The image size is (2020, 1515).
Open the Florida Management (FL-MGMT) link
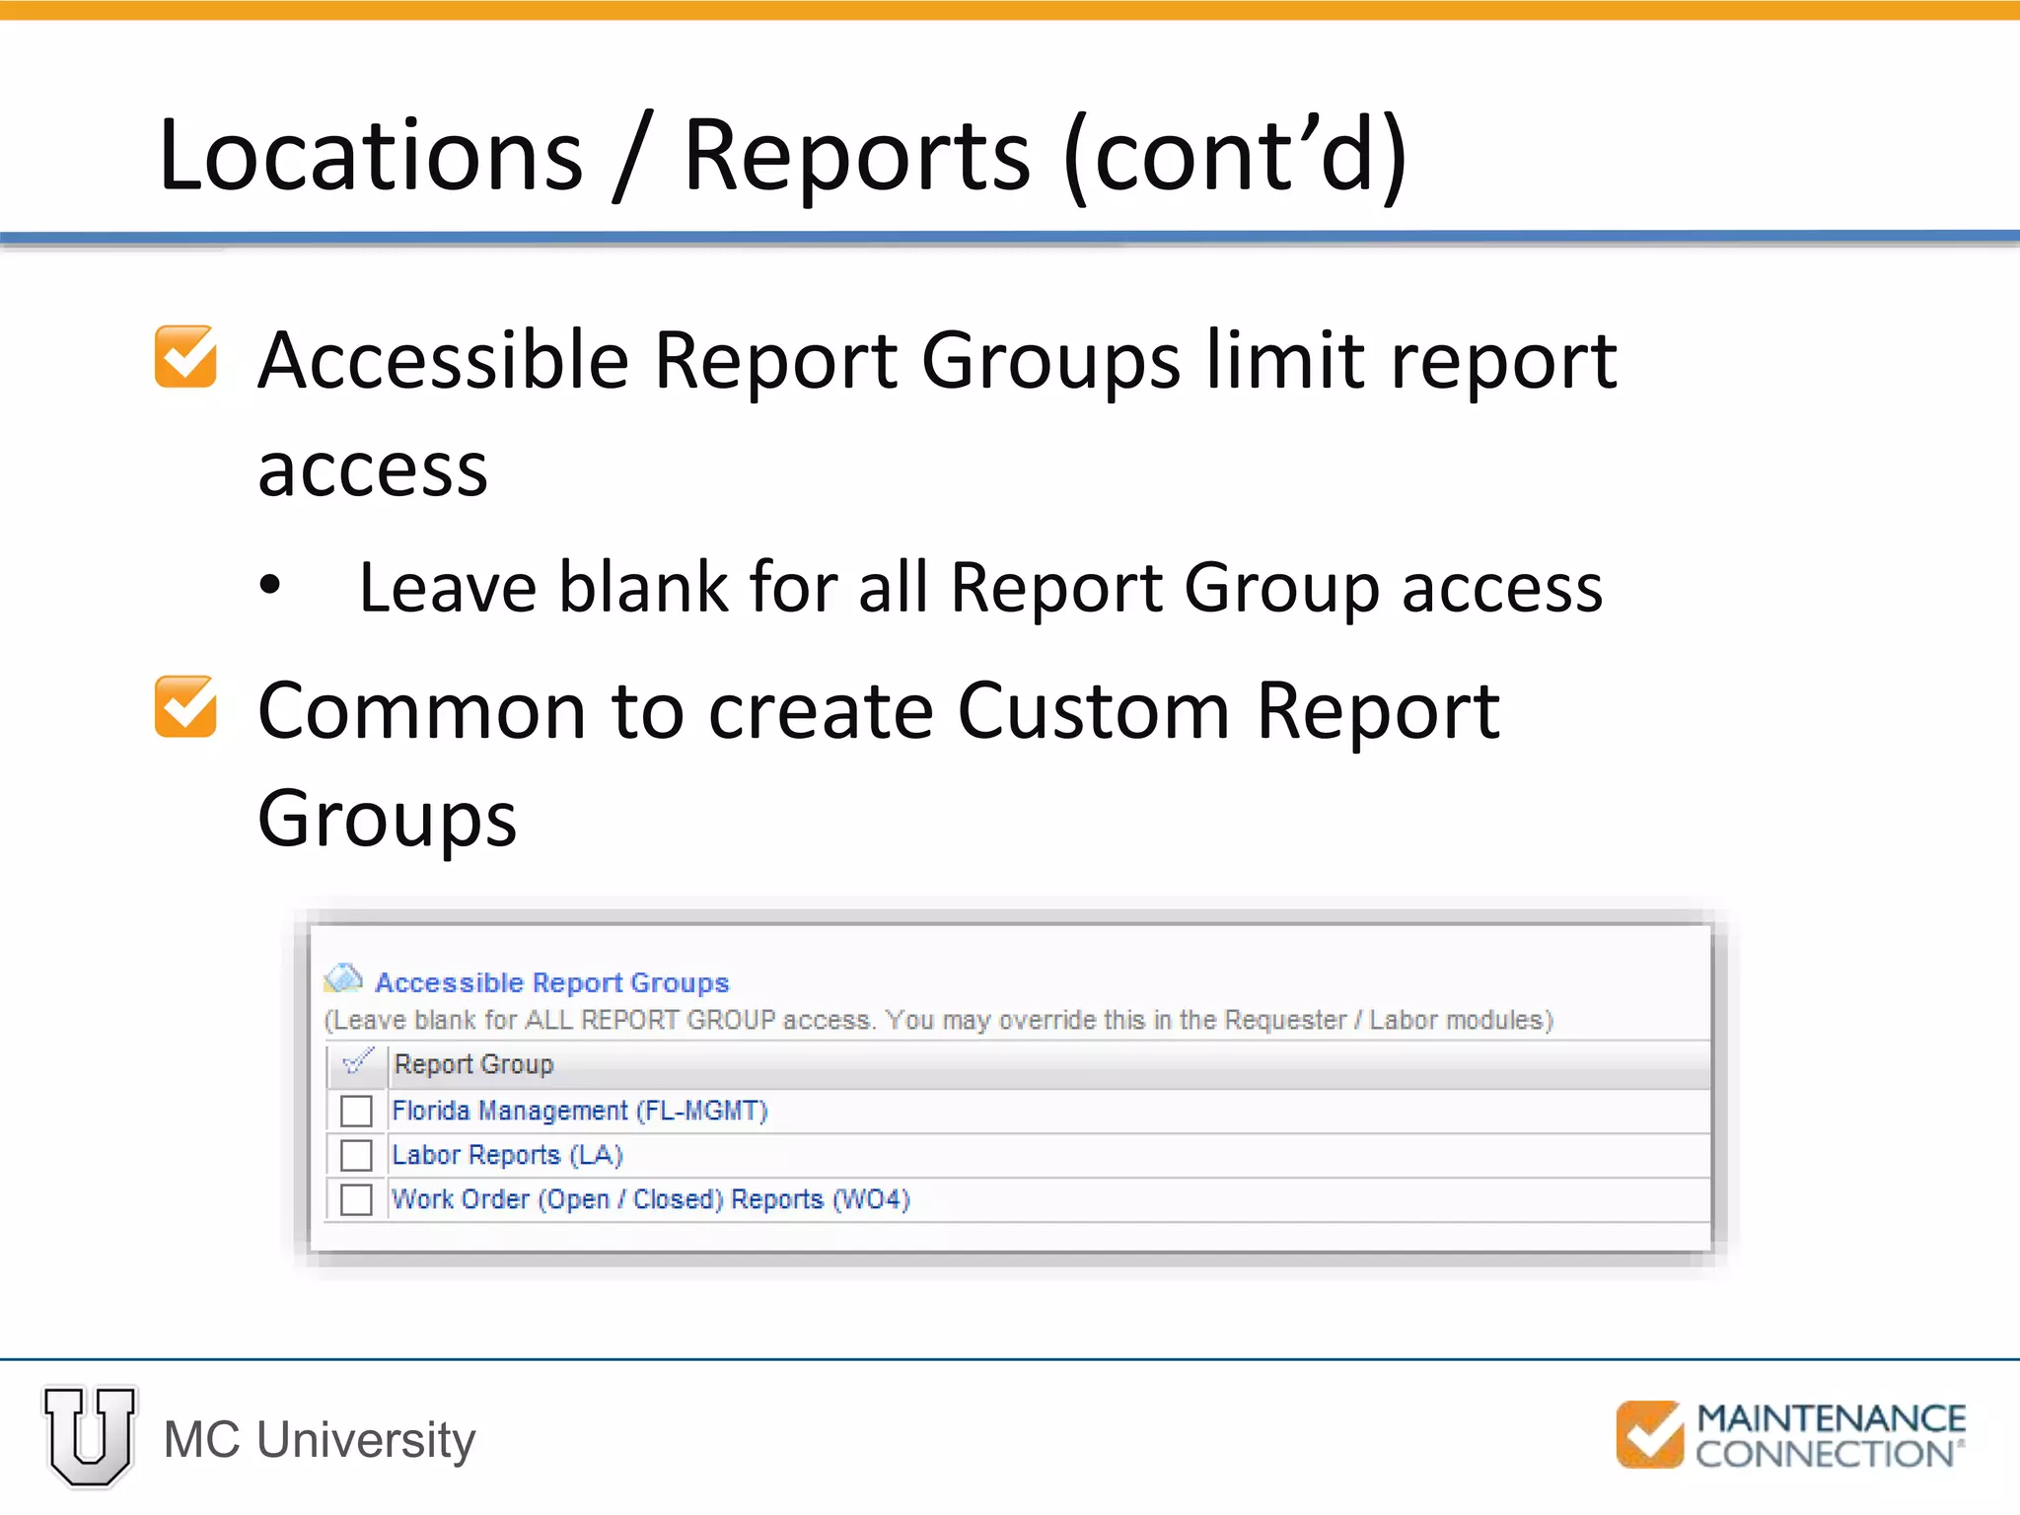[580, 1111]
